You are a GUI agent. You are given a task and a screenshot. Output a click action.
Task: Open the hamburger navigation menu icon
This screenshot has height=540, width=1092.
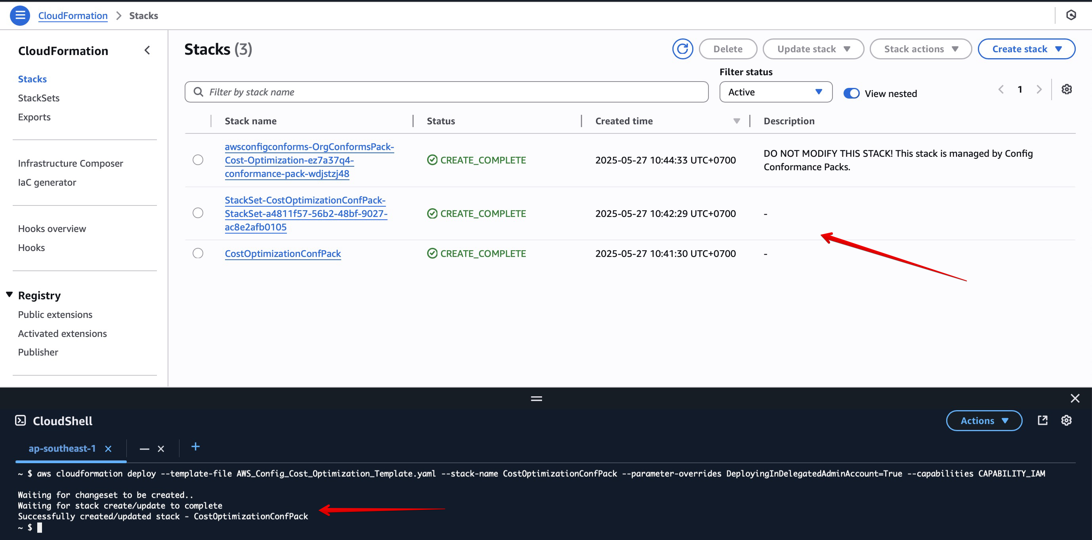tap(20, 16)
